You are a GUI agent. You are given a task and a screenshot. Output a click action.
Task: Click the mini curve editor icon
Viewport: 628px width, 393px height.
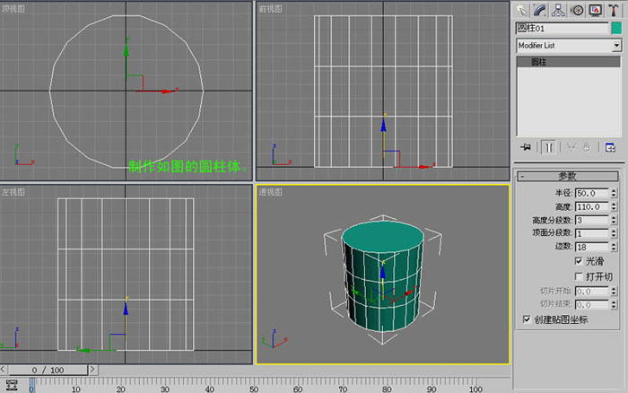coord(12,386)
